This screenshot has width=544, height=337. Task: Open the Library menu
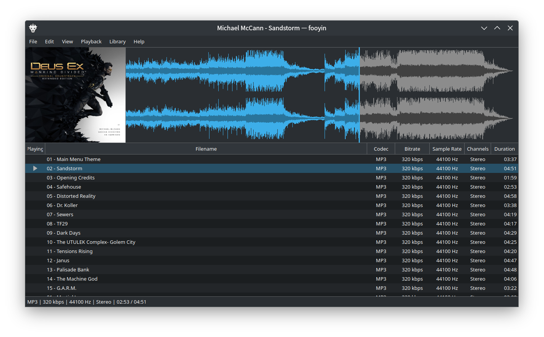coord(117,41)
